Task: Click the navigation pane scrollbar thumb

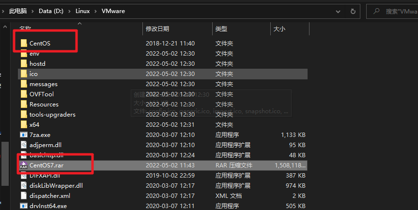Action: 5,163
